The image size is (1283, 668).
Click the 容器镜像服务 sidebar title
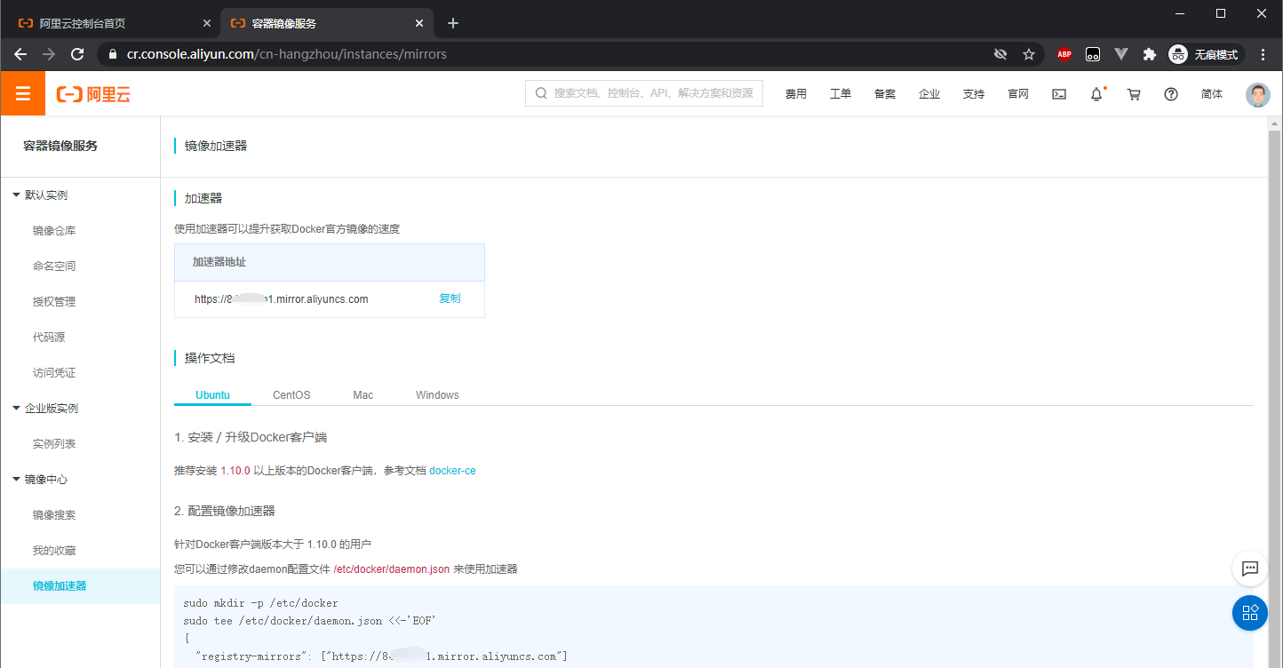click(60, 146)
